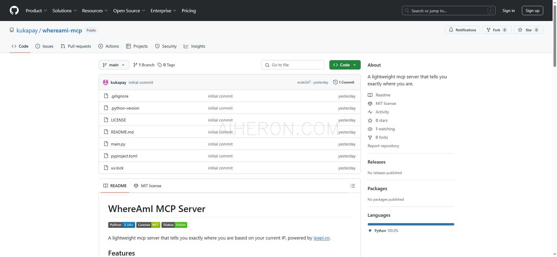Click the file icon next to uv.lock
Viewport: 557px width, 257px height.
(106, 168)
